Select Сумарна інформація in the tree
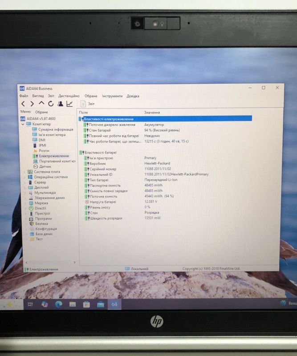 [53, 129]
